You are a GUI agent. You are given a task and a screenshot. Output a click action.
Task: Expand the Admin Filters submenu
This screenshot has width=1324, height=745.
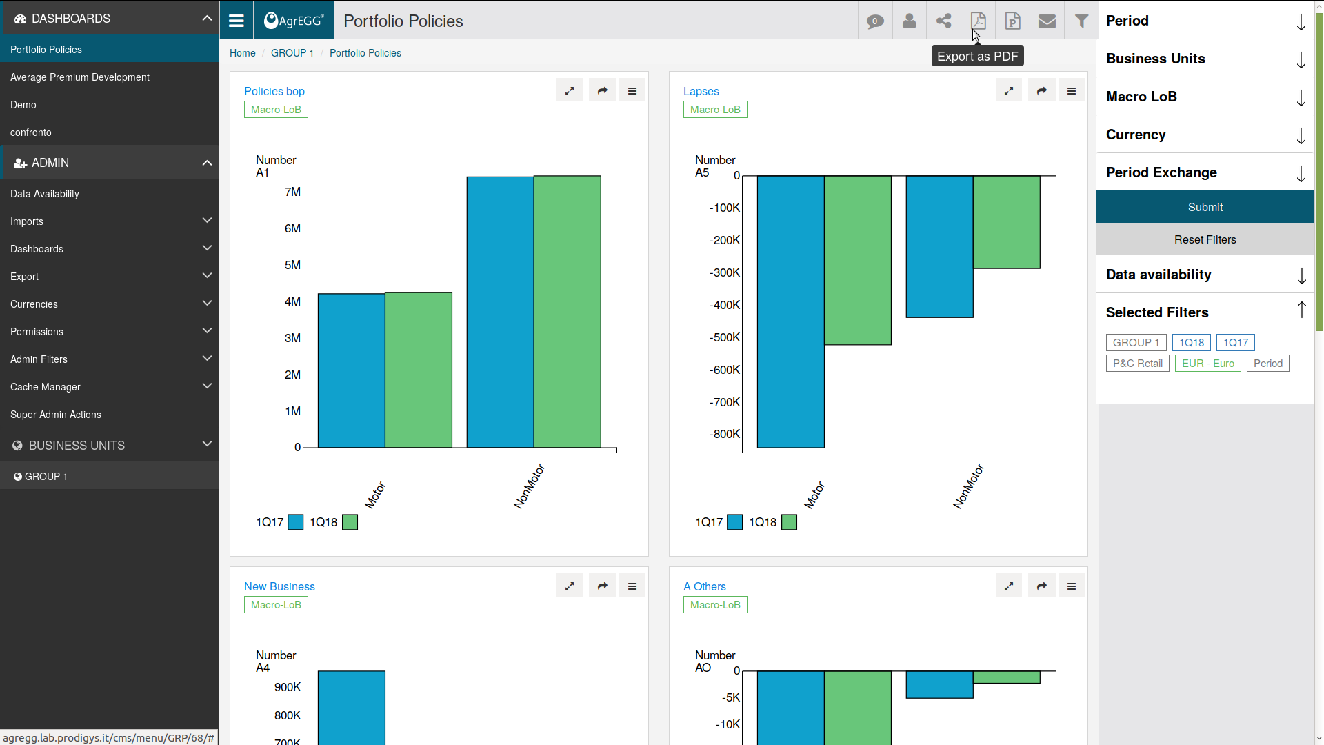207,359
